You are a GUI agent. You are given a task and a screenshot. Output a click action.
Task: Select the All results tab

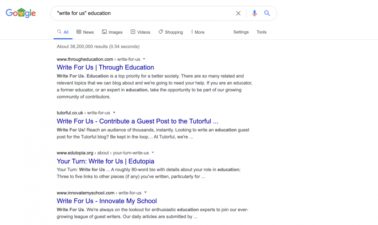tap(63, 32)
